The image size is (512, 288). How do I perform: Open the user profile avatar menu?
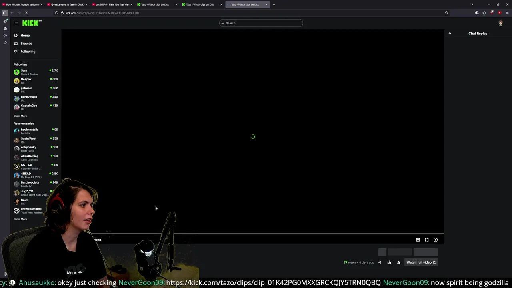(500, 23)
